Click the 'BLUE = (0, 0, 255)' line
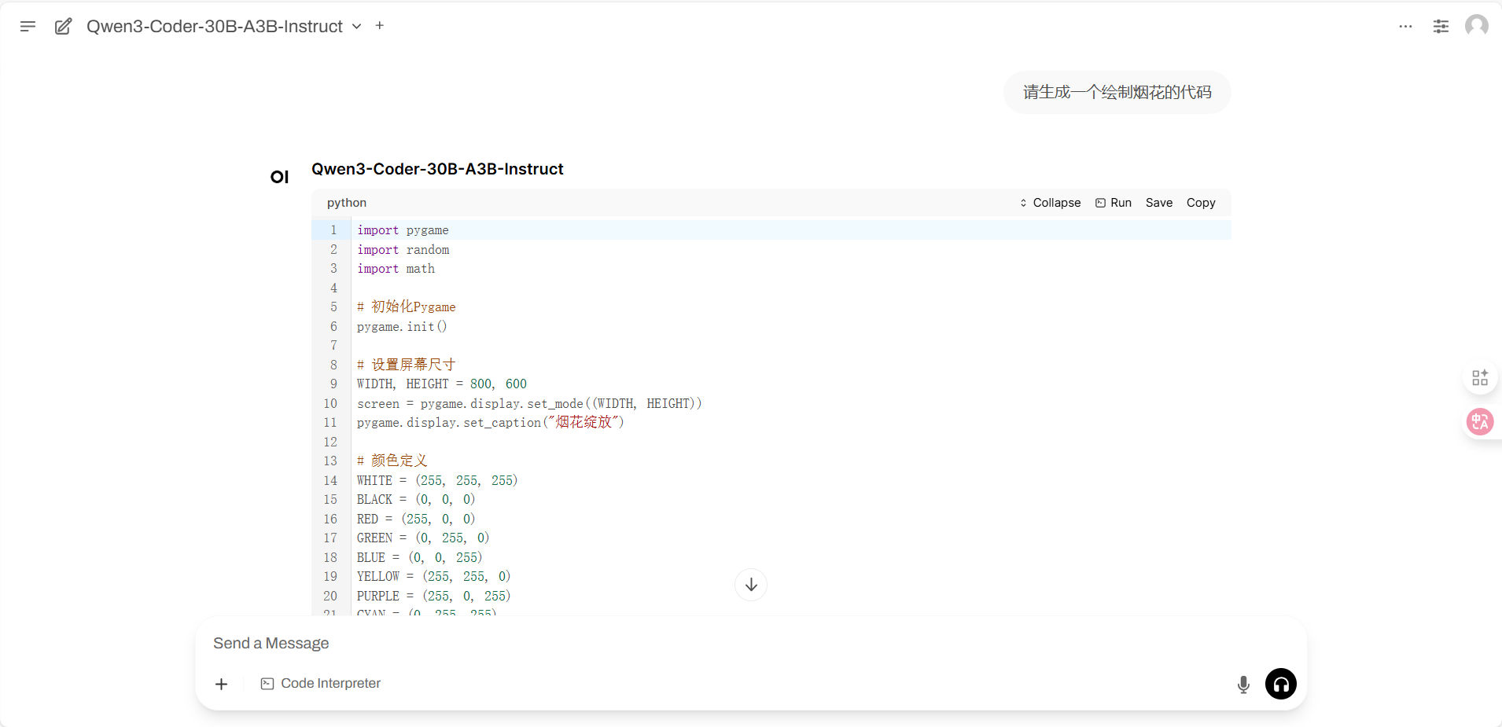The width and height of the screenshot is (1502, 727). (x=420, y=558)
